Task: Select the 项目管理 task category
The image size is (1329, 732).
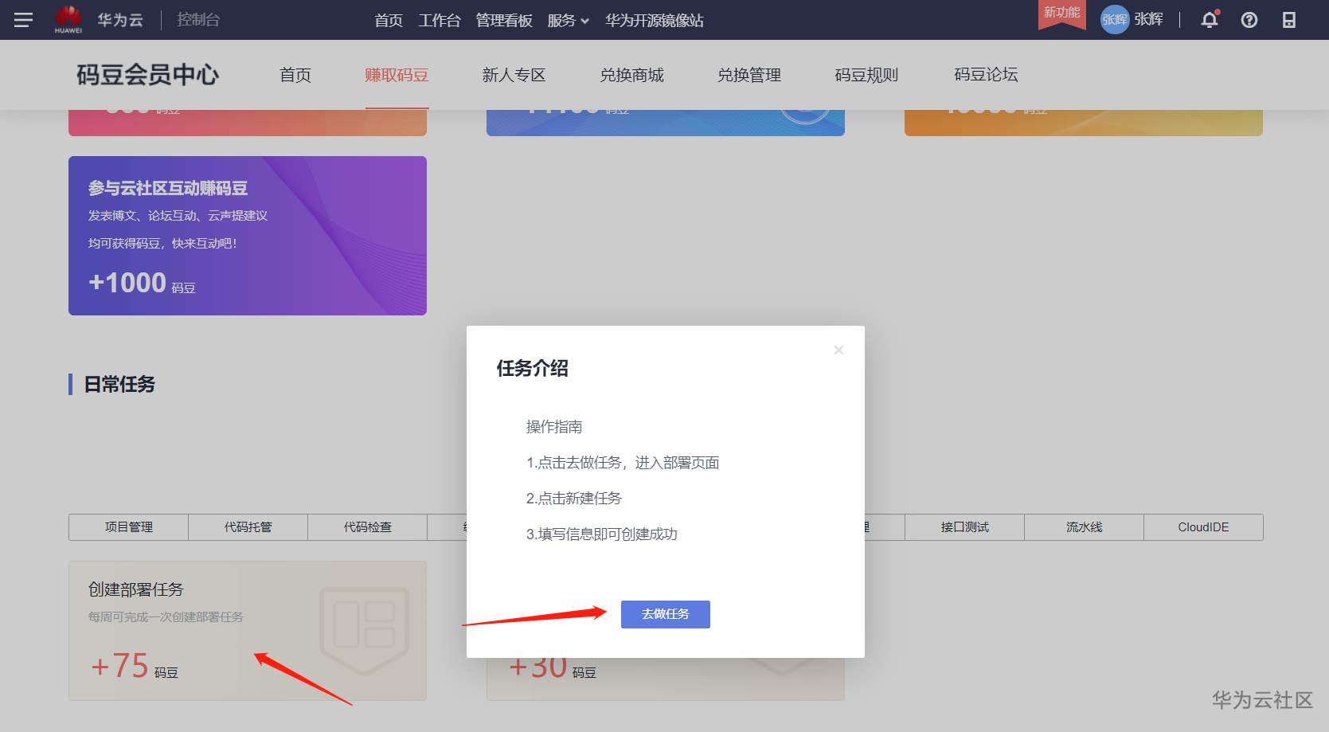Action: click(129, 527)
